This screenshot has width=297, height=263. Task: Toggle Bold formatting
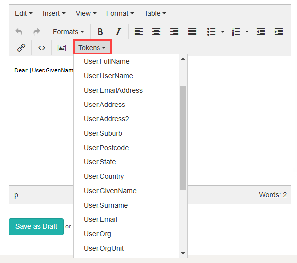(100, 32)
